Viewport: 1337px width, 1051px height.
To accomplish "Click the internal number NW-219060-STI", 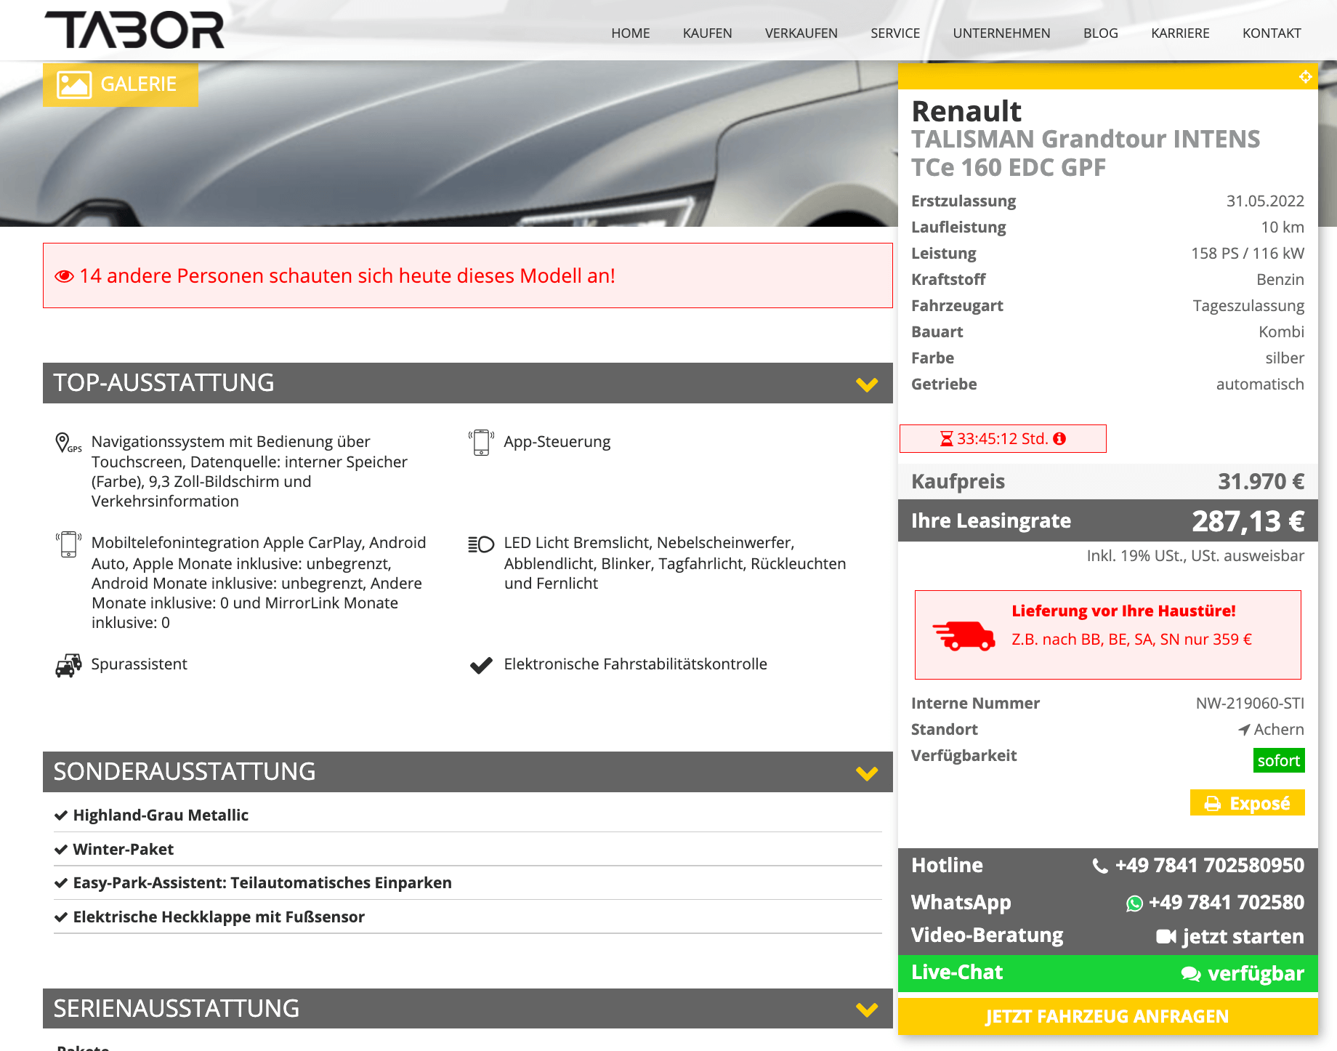I will (1250, 704).
